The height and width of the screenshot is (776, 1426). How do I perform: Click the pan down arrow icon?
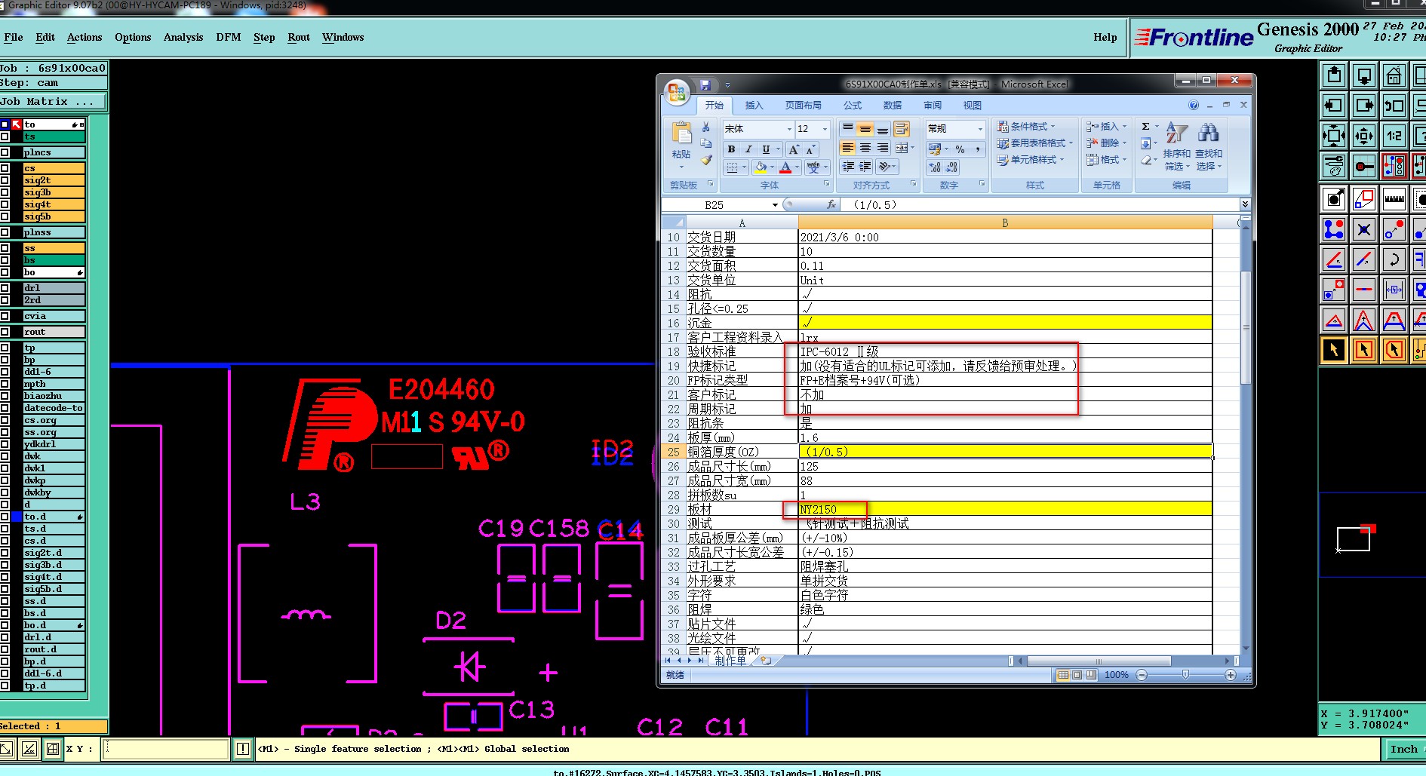pyautogui.click(x=1364, y=75)
